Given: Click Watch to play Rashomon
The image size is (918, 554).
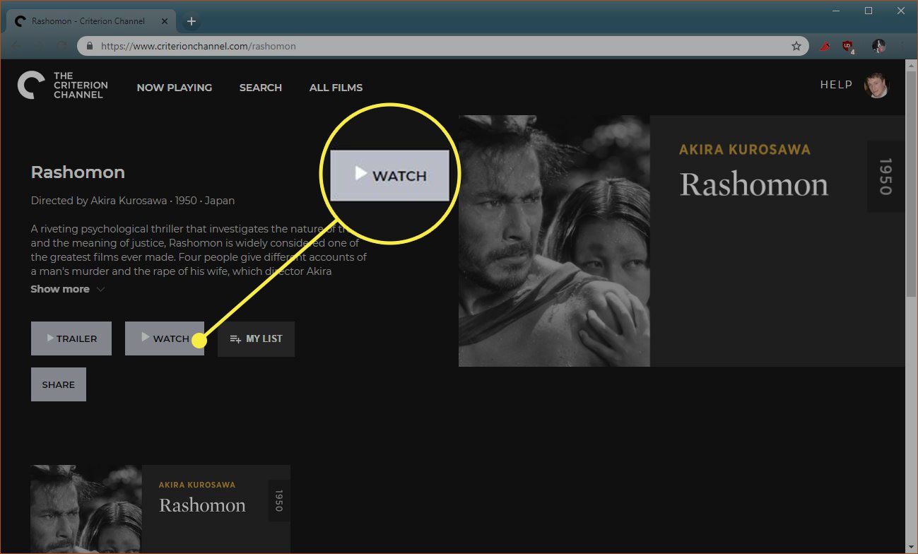Looking at the screenshot, I should 165,338.
